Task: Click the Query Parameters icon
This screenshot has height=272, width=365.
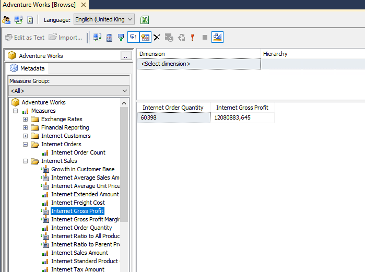Action: pos(169,38)
